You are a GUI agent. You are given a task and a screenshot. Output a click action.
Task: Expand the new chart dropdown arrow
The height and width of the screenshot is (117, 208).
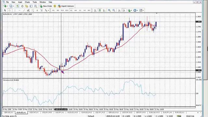[x=7, y=6]
